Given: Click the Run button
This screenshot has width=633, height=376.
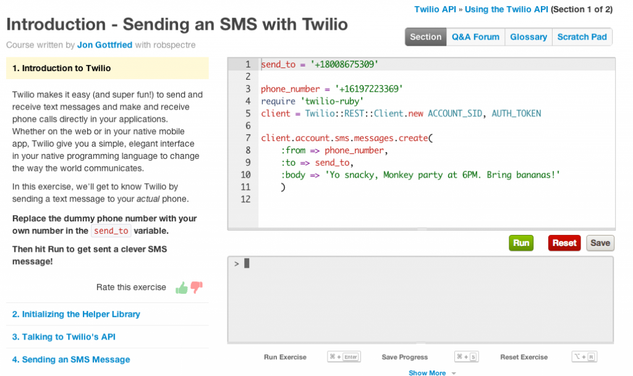Looking at the screenshot, I should (x=520, y=243).
